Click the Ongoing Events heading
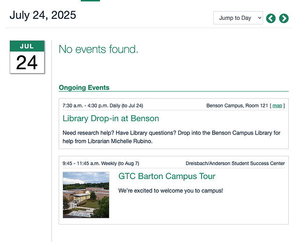The height and width of the screenshot is (242, 296). 84,88
